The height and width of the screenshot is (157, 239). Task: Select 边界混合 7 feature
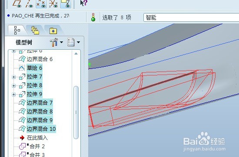[40, 102]
